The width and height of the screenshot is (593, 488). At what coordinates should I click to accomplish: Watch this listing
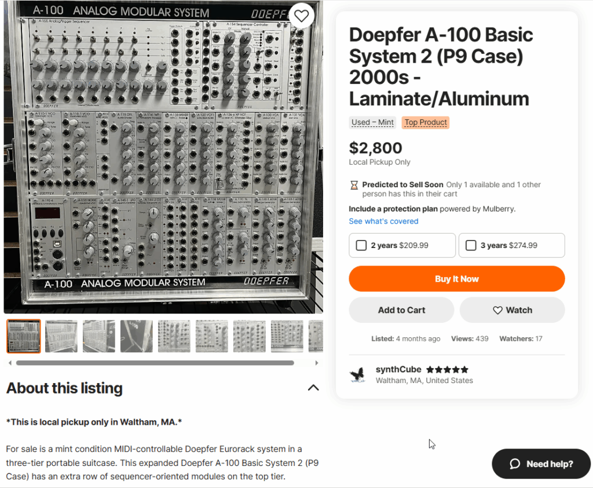click(512, 310)
